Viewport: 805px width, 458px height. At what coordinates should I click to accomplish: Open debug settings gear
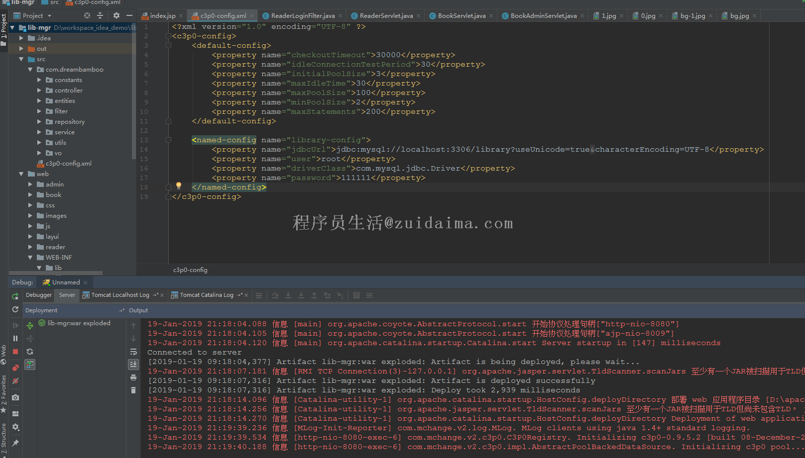click(x=15, y=427)
